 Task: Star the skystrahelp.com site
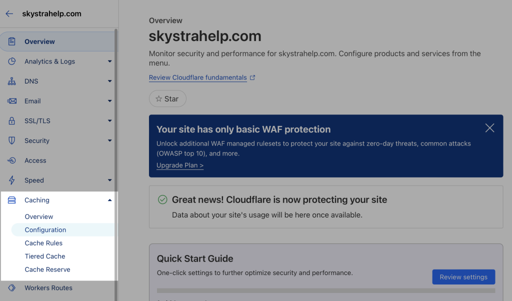pos(167,99)
